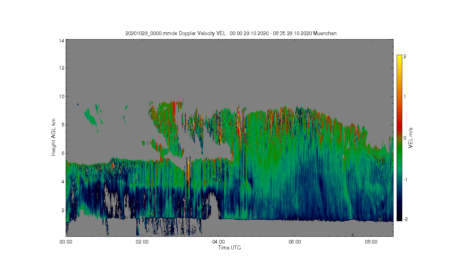Click the 06:00 time tick label
467x280 pixels.
295,242
